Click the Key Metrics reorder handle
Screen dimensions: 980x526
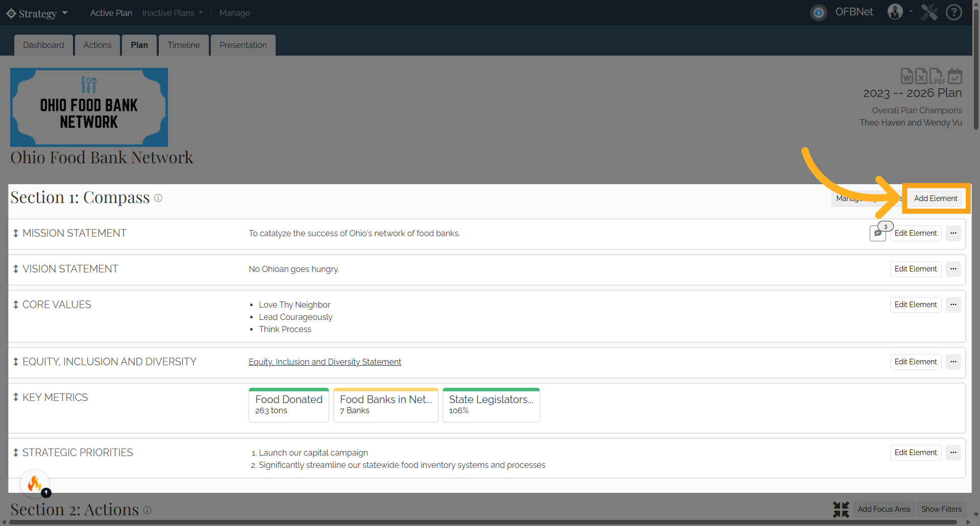click(x=16, y=397)
